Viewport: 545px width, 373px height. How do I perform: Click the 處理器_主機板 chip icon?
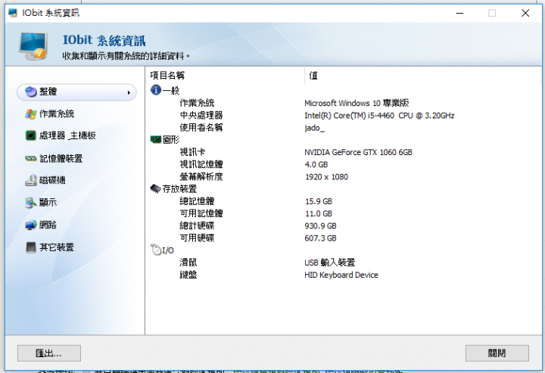point(30,135)
